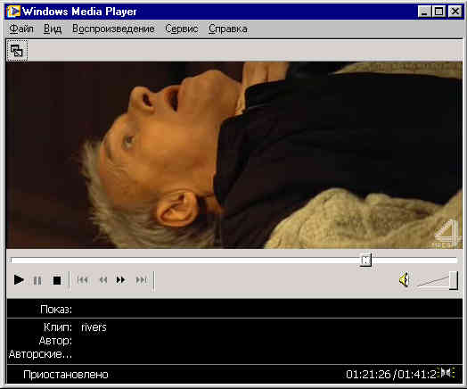Stop the video playback

coord(57,280)
